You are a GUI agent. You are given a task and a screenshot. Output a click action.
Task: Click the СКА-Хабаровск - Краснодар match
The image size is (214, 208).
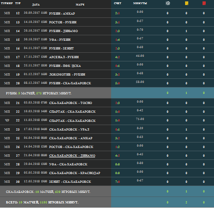[x=75, y=173]
